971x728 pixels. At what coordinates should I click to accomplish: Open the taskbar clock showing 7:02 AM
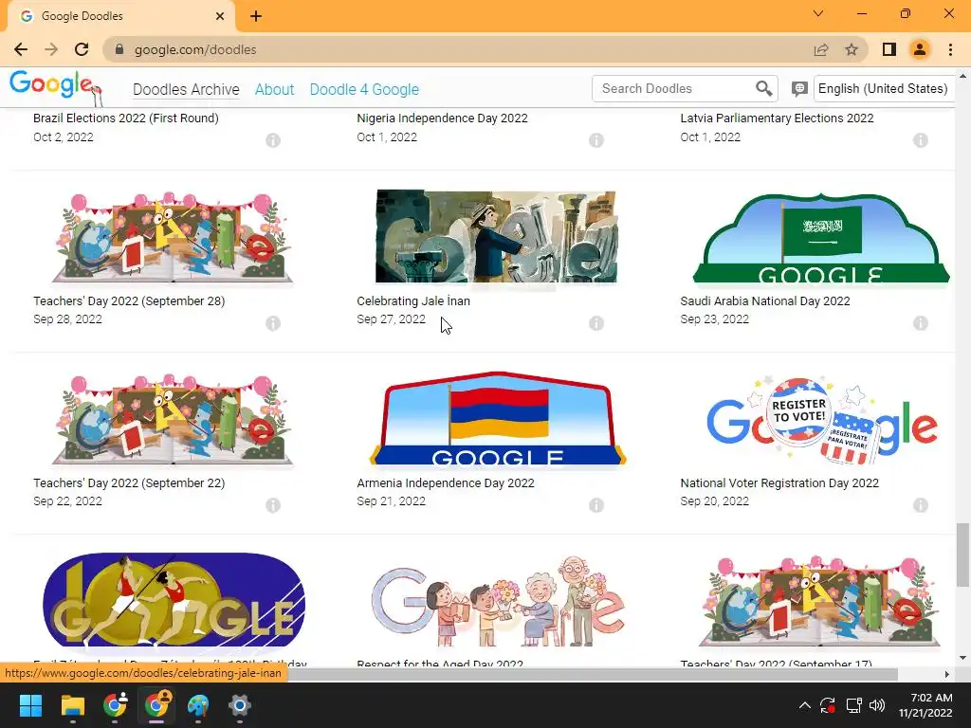pyautogui.click(x=925, y=705)
